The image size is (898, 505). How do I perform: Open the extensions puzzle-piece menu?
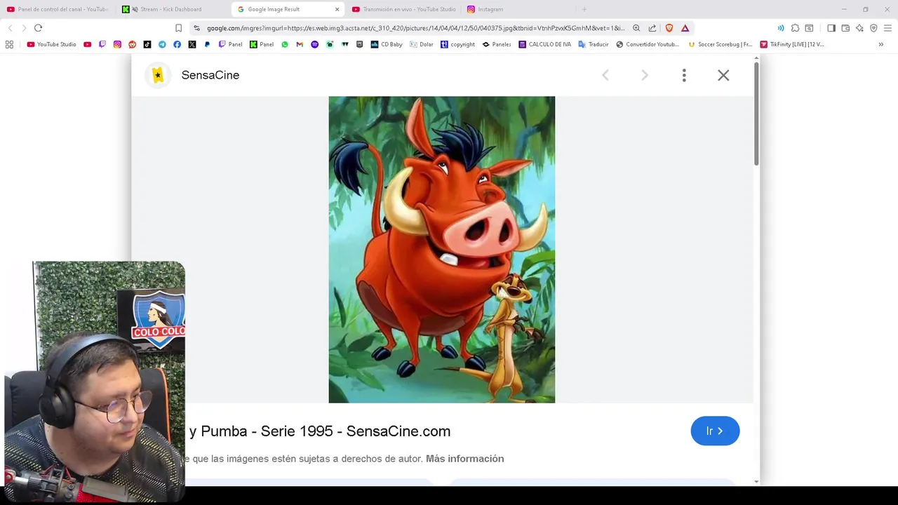click(x=795, y=28)
